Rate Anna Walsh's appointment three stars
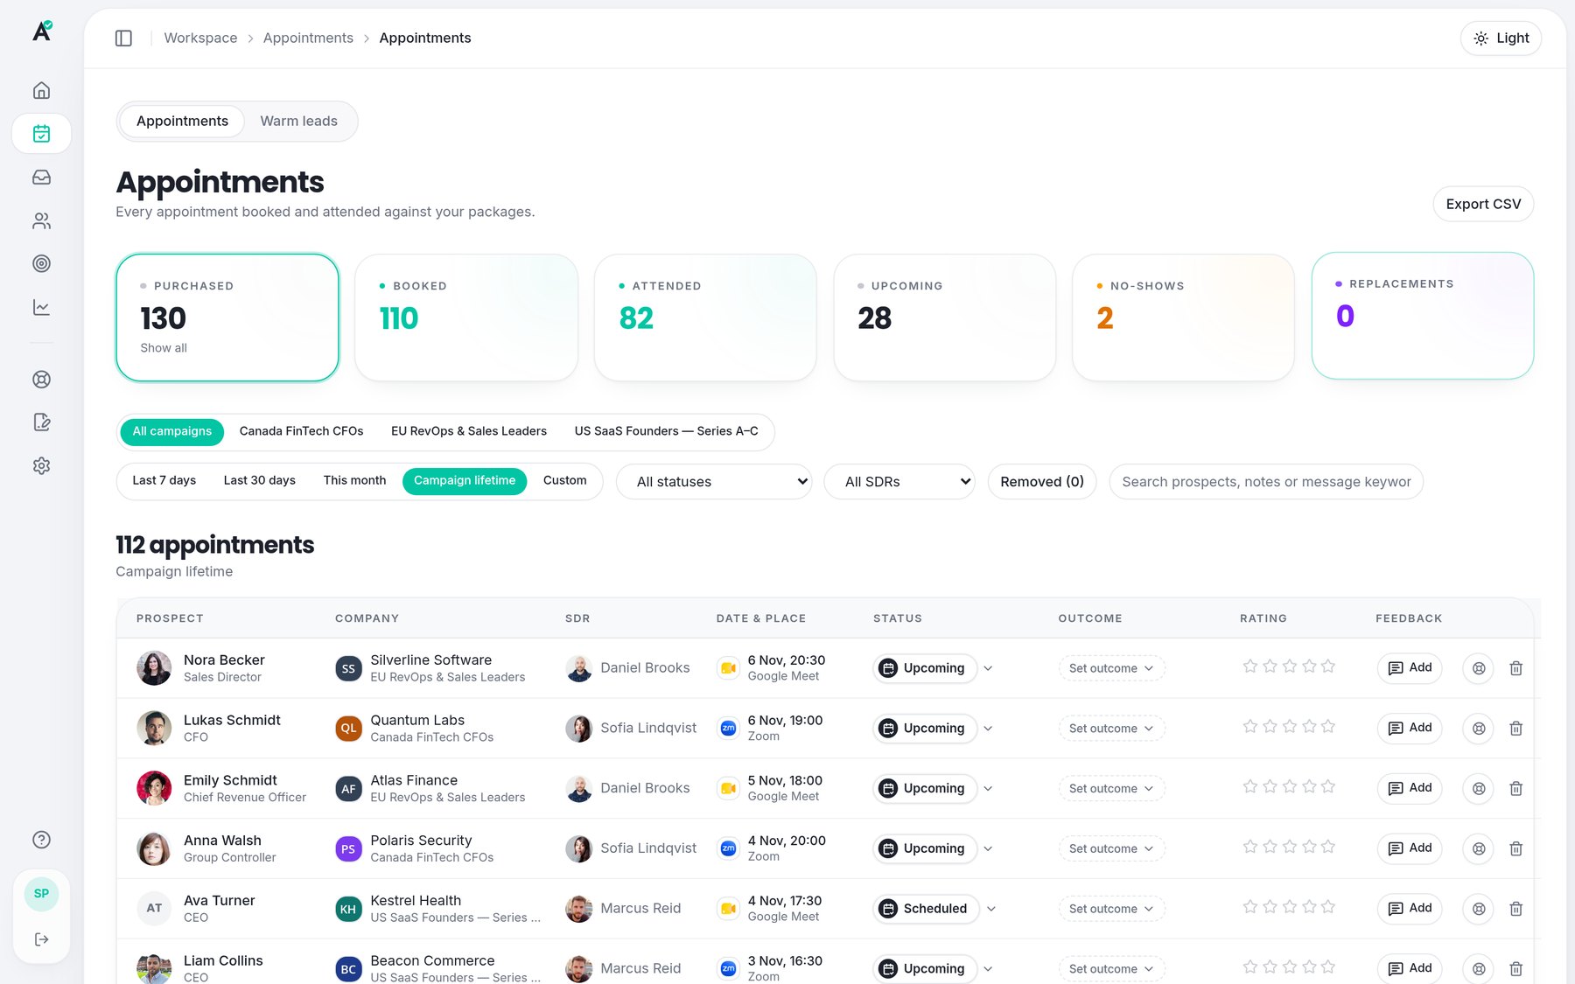 tap(1289, 847)
